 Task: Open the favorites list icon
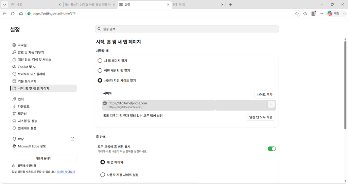click(x=305, y=14)
